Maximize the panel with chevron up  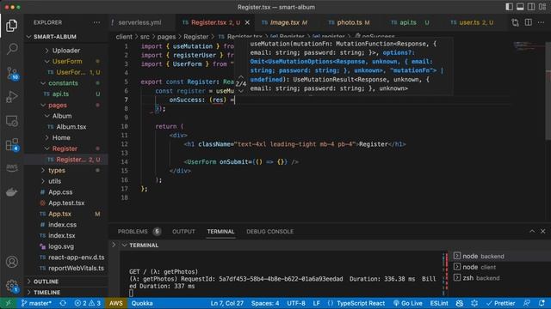(532, 231)
